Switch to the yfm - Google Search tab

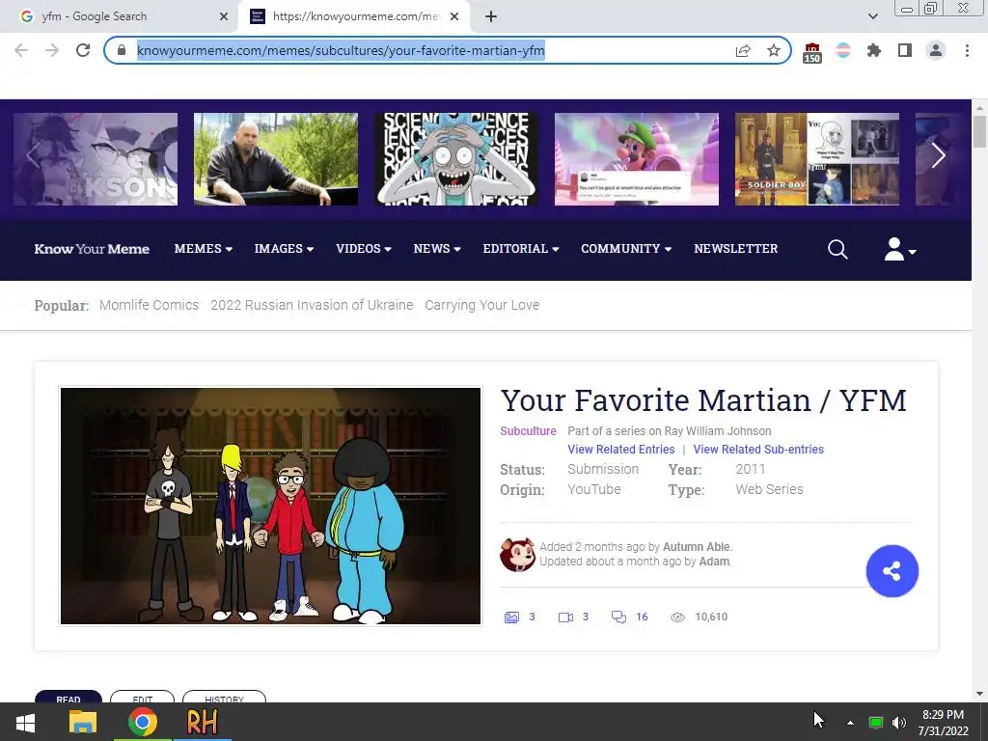(x=120, y=16)
